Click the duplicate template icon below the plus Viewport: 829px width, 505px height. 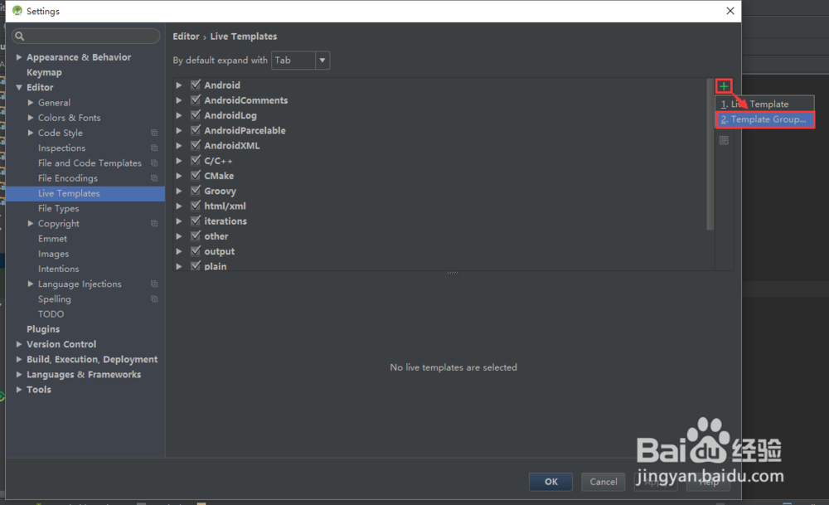723,139
